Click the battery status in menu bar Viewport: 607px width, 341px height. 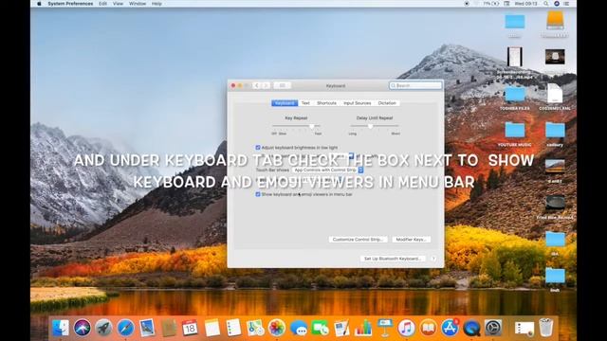point(491,4)
